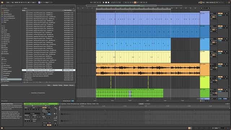The image size is (231, 130).
Task: Click the Set locator button above track headers
Action: [x=202, y=8]
